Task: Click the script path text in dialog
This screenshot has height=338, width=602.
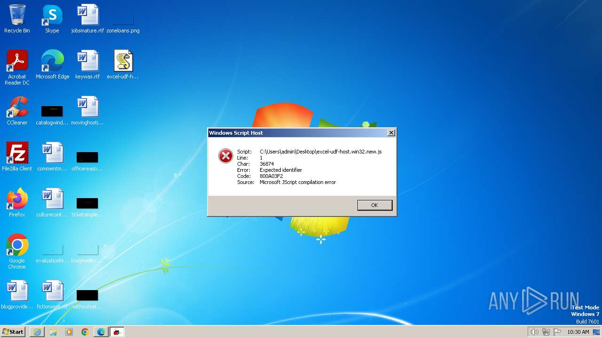Action: [321, 152]
